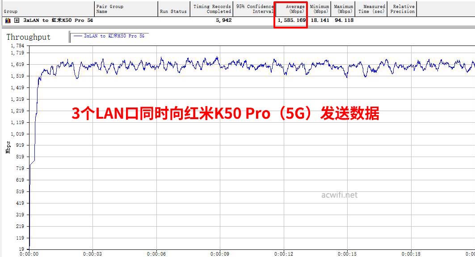Click the 0:00:06 time label on the X axis
The width and height of the screenshot is (475, 257).
click(156, 254)
